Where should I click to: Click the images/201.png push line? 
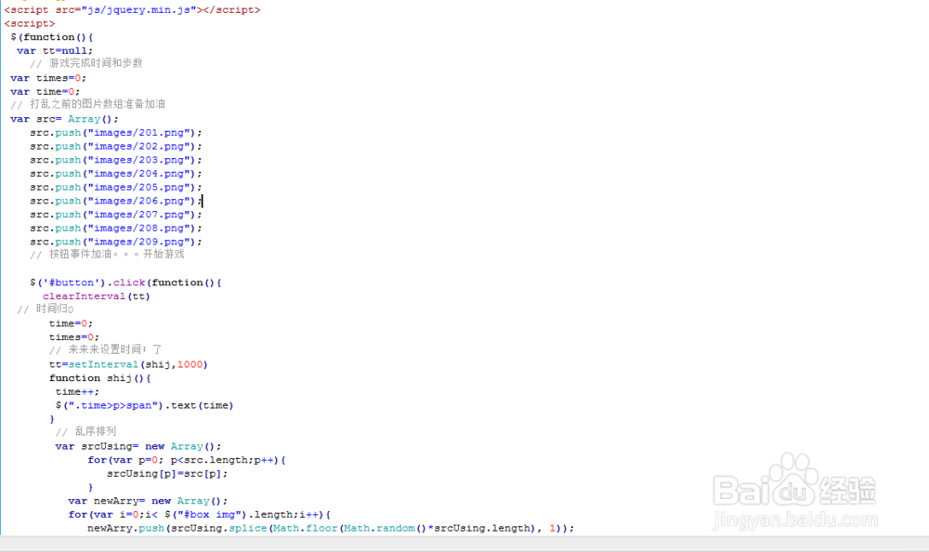click(x=116, y=133)
